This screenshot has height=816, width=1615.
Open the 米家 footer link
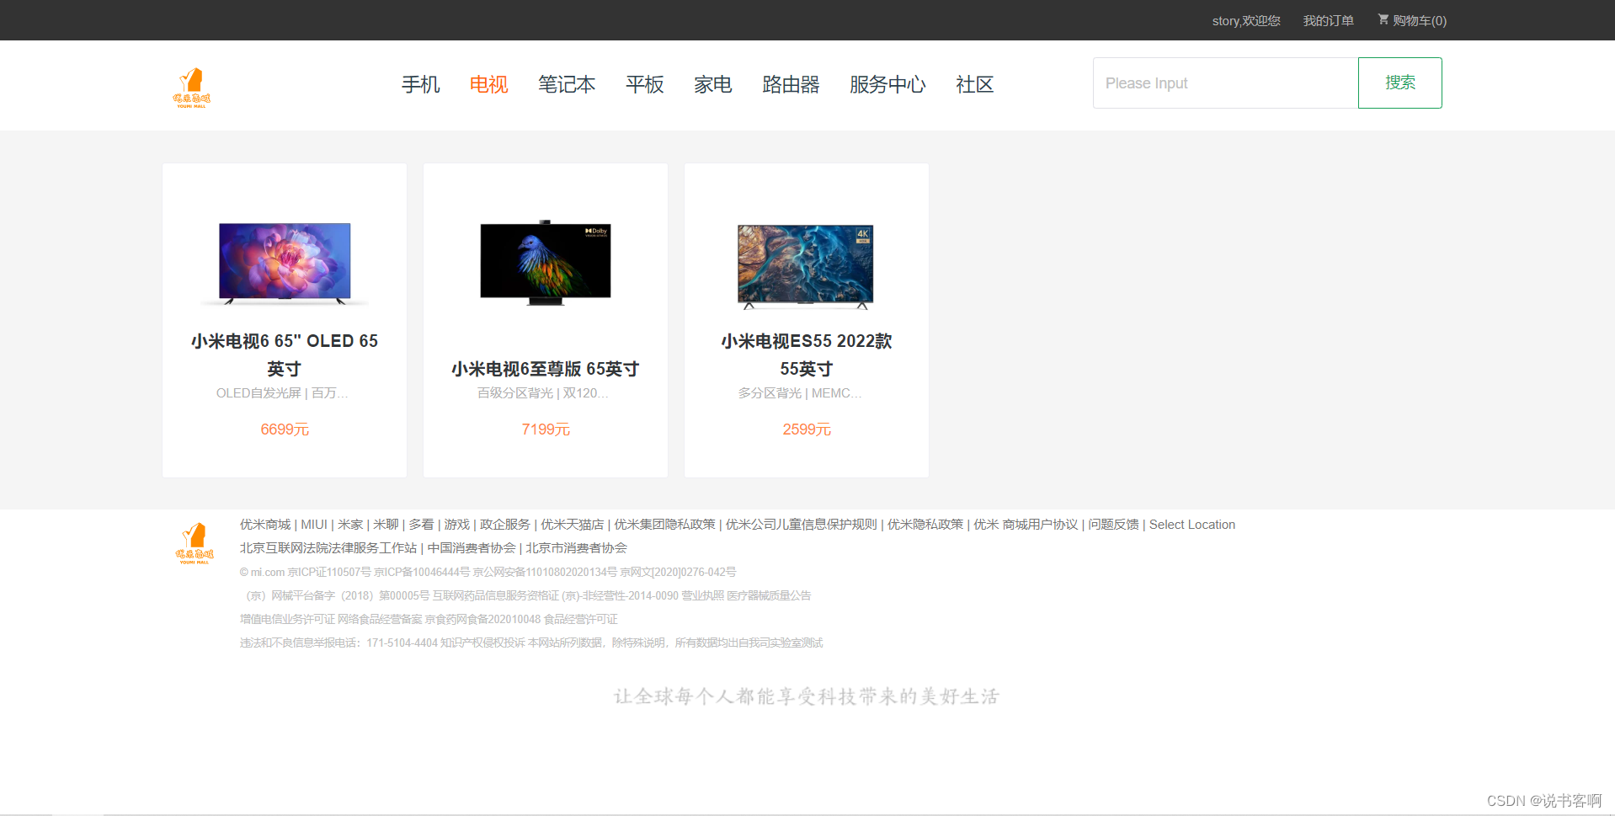(x=350, y=525)
